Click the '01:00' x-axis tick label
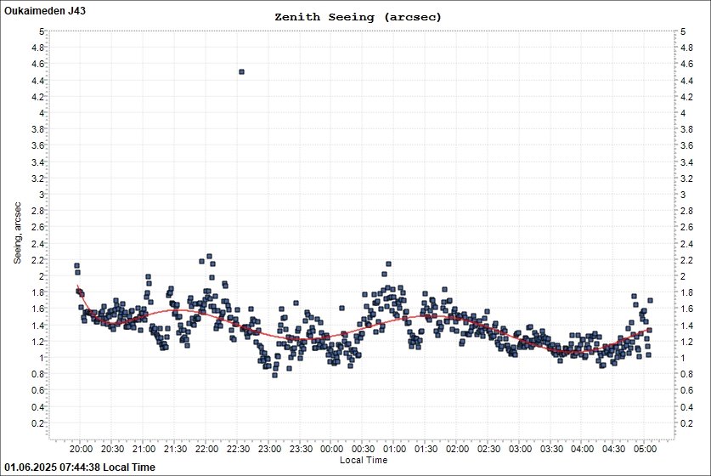711x476 pixels. click(x=394, y=449)
